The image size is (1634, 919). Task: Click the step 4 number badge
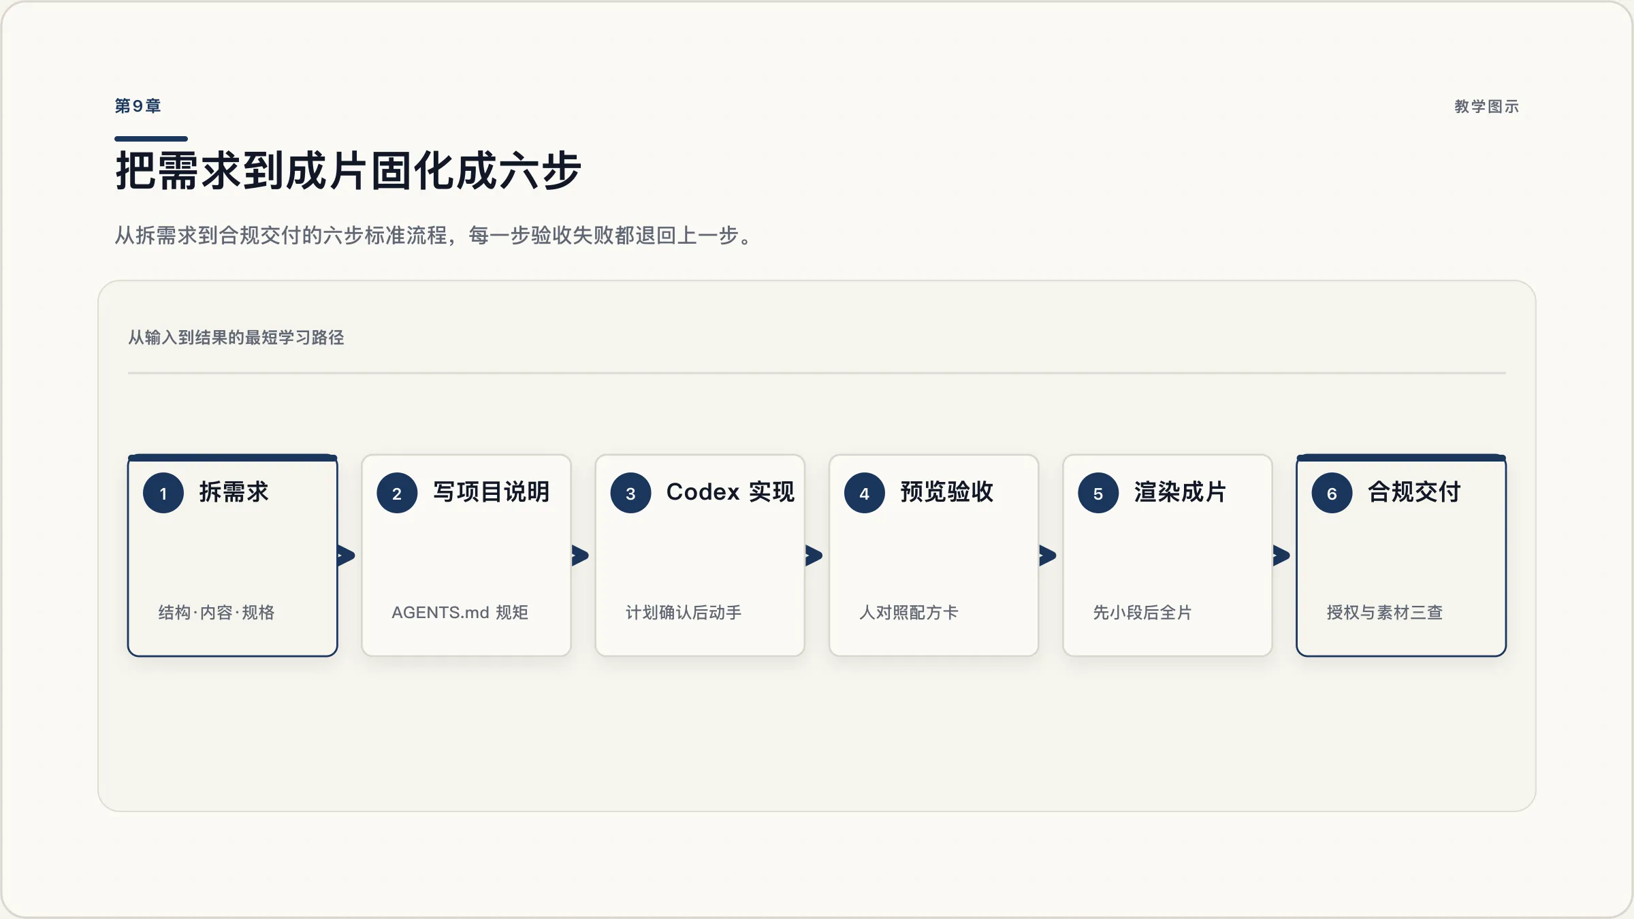(x=865, y=493)
